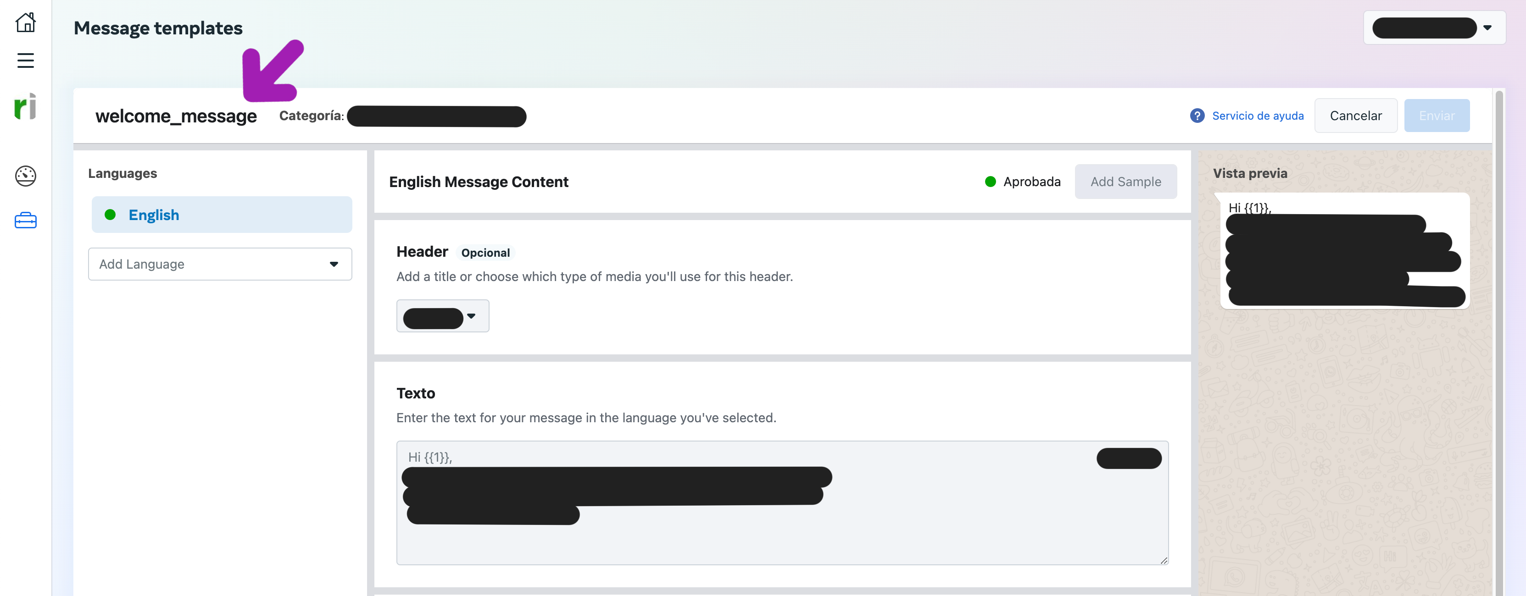Click the text area resize handle corner
Viewport: 1526px width, 596px height.
coord(1164,560)
